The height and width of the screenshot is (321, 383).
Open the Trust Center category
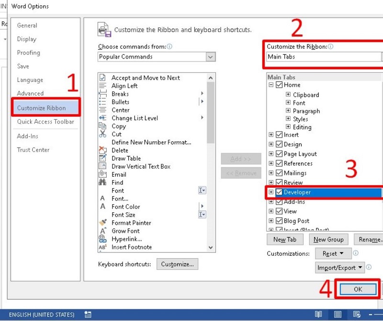click(x=33, y=149)
